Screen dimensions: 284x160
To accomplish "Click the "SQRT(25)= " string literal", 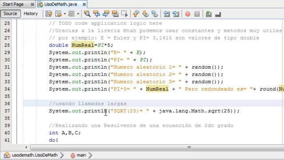I will [x=130, y=111].
